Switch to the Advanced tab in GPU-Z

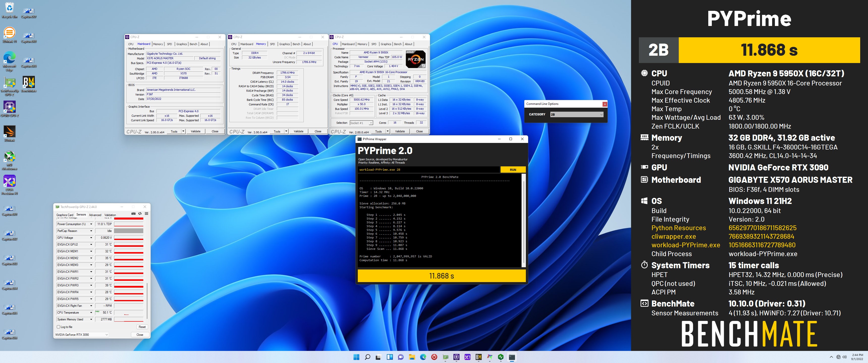coord(95,215)
